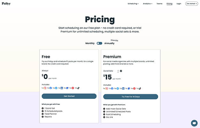
Task: Select the Annually billing label
Action: 109,43
